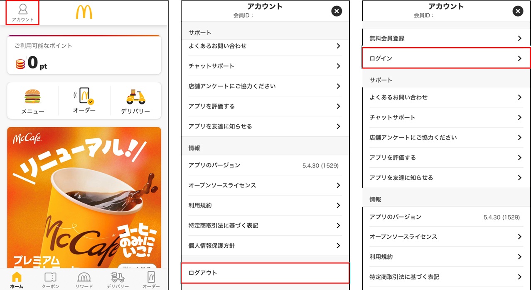531x290 pixels.
Task: Select the サポート section header in the ログイン screen
Action: tap(381, 80)
